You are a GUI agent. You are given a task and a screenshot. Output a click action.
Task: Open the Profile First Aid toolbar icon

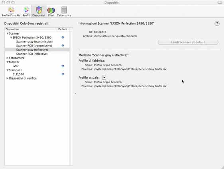11,12
